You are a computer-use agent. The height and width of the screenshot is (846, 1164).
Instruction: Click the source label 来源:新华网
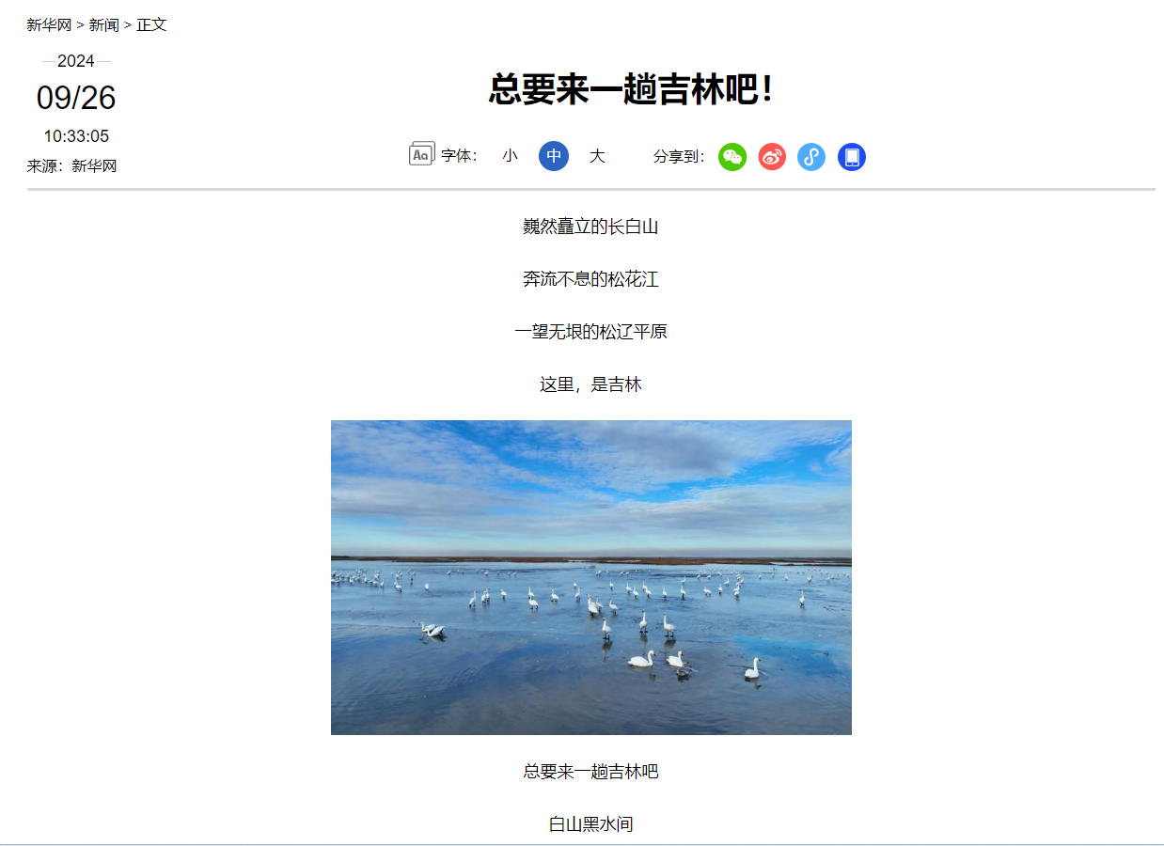[x=71, y=166]
